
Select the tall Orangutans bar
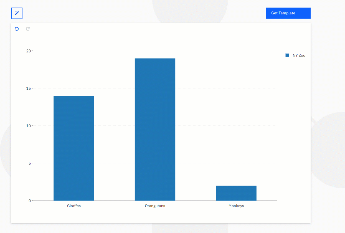[x=155, y=129]
